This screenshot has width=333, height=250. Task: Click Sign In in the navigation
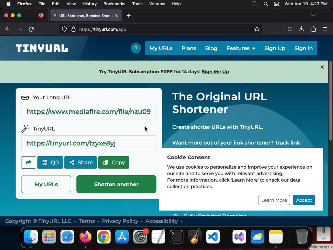pos(303,48)
